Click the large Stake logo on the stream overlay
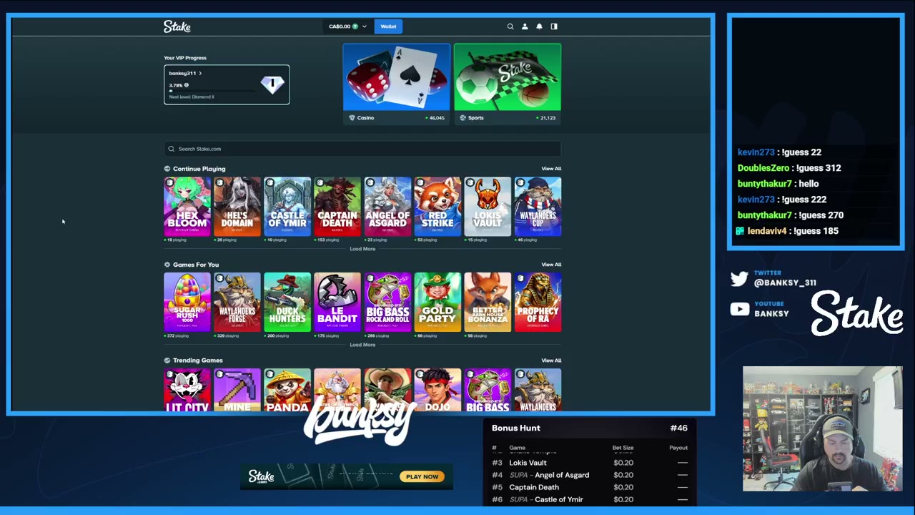The height and width of the screenshot is (515, 915). pyautogui.click(x=857, y=313)
